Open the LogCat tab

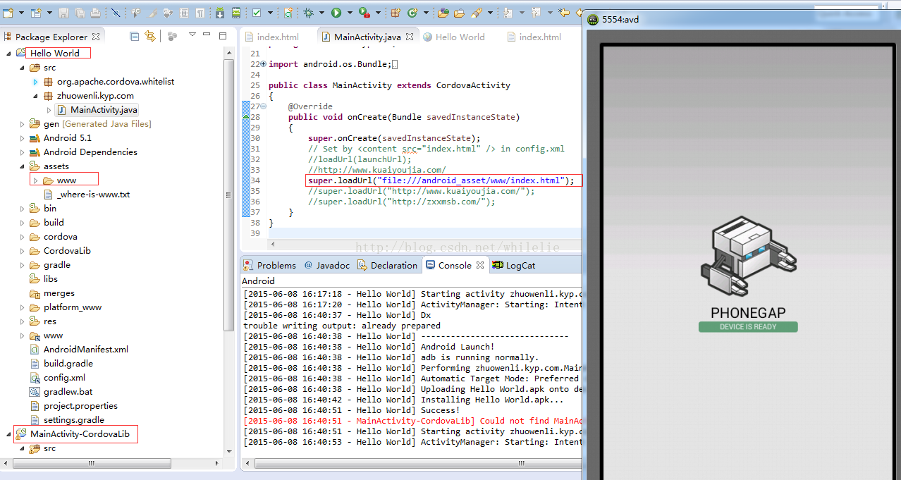[x=515, y=265]
